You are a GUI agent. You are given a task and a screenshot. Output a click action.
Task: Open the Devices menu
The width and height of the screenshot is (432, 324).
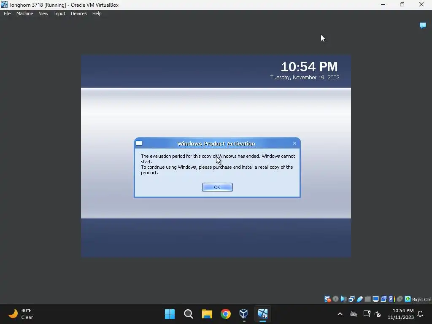78,13
